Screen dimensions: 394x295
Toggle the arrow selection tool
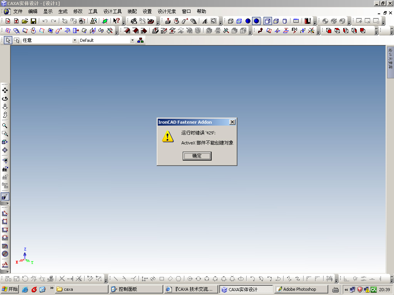(8, 40)
